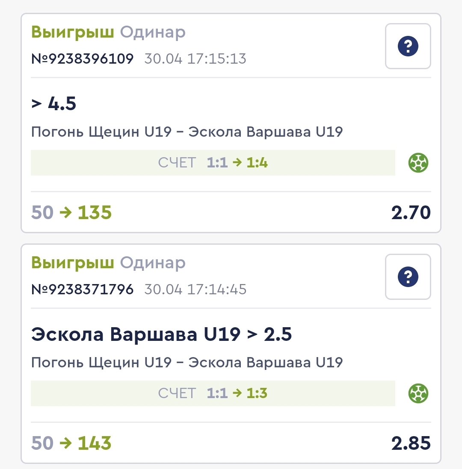Click bet number №9238371796
Image resolution: width=462 pixels, height=469 pixels.
(x=83, y=289)
